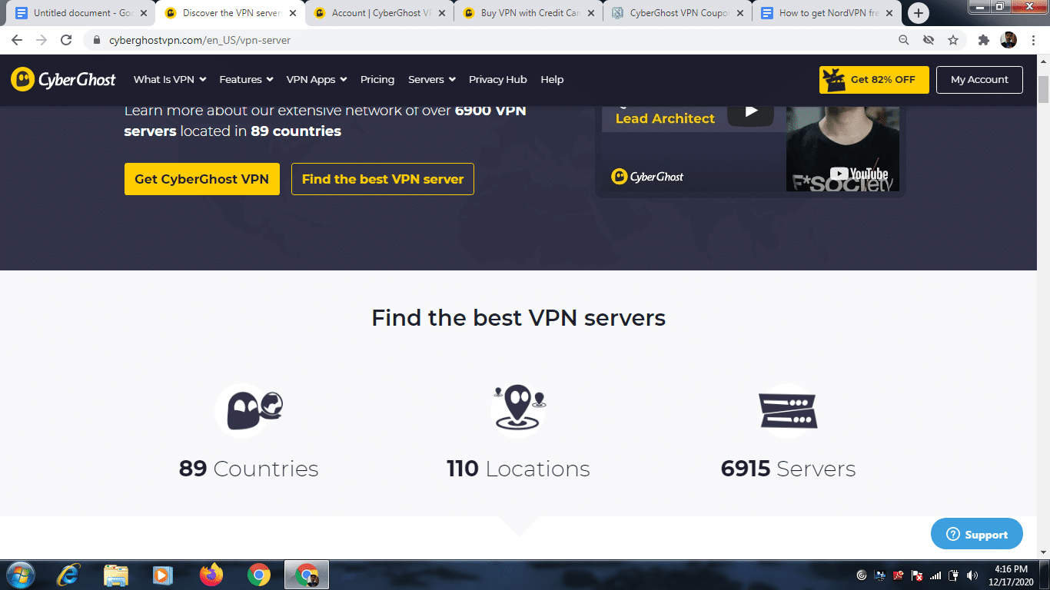Expand the VPN Apps dropdown menu

(317, 79)
